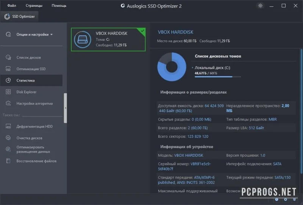Select the Статистика sidebar item
The height and width of the screenshot is (205, 303).
click(x=31, y=80)
